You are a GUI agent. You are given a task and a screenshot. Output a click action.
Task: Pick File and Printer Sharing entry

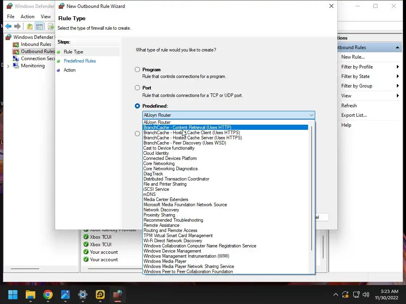[226, 184]
